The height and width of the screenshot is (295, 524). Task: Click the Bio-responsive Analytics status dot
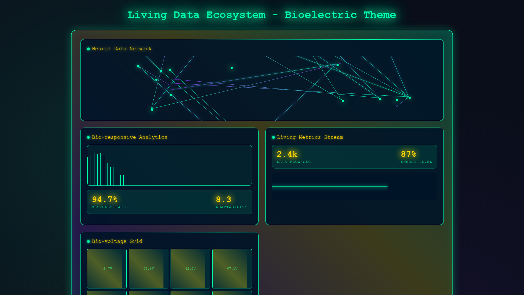click(88, 137)
